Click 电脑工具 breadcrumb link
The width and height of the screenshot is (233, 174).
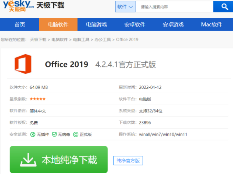[x=81, y=39]
